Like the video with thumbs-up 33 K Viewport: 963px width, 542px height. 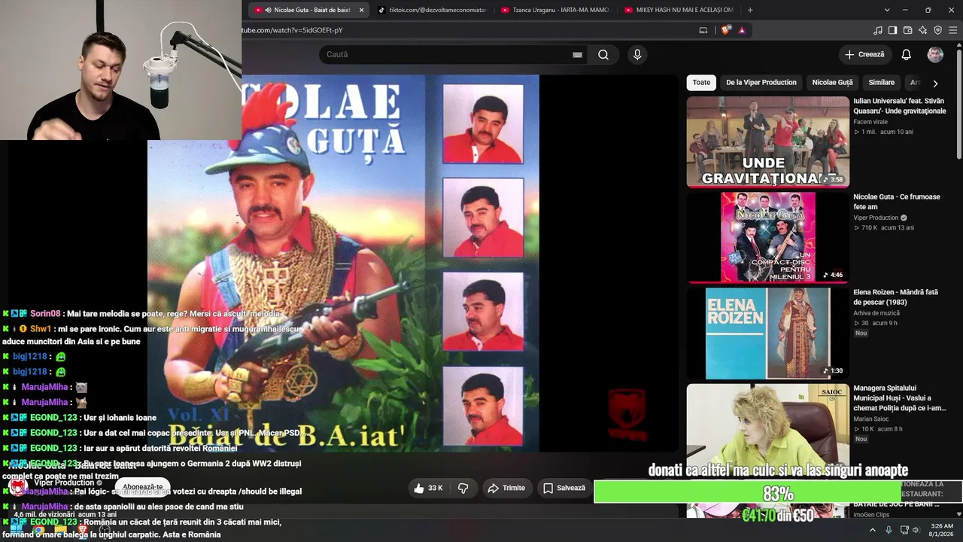[427, 488]
